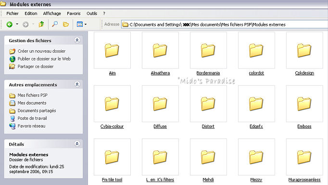Select the Almathera folder icon

coord(160,50)
